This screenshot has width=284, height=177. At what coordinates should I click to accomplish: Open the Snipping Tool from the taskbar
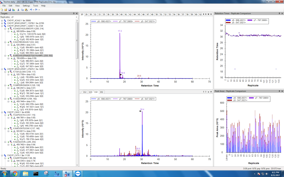pos(46,174)
